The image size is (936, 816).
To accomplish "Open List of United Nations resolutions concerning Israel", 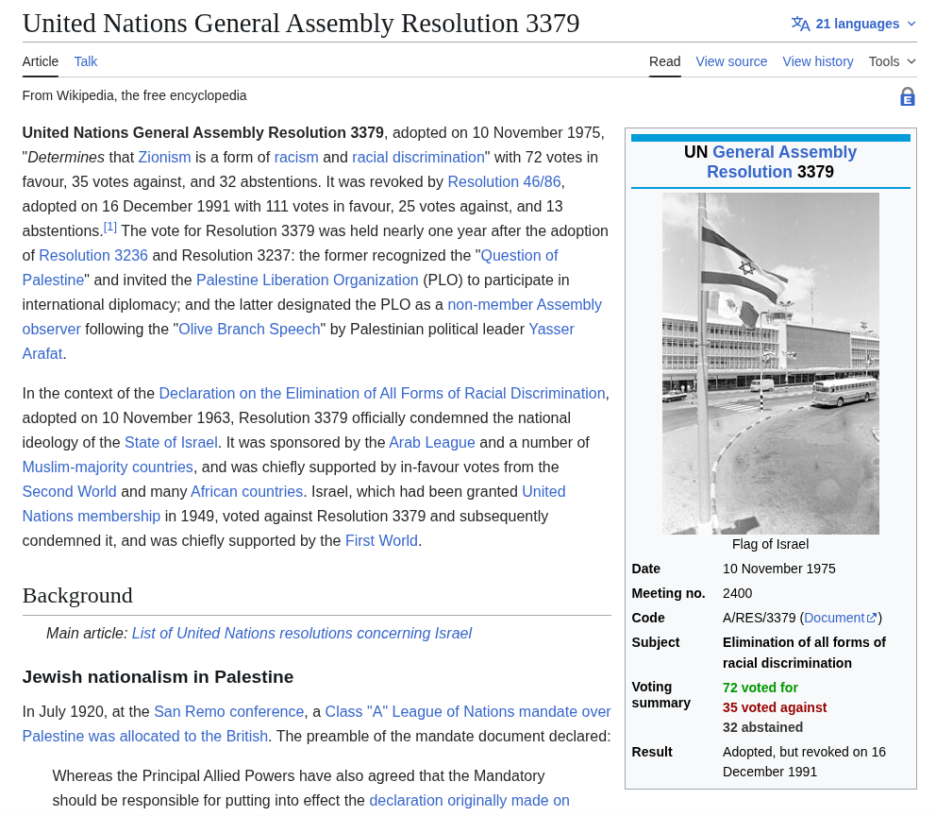I will coord(301,633).
